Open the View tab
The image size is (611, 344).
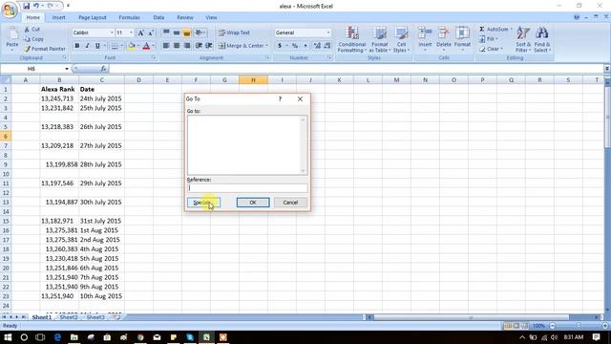(211, 17)
